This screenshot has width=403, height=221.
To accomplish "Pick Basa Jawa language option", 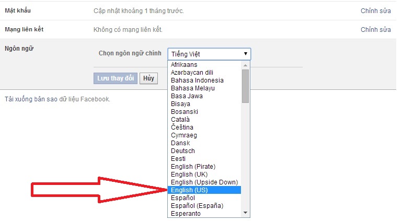I will point(204,96).
